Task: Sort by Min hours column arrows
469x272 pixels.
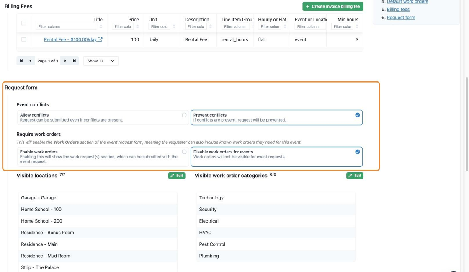Action: pos(357,27)
